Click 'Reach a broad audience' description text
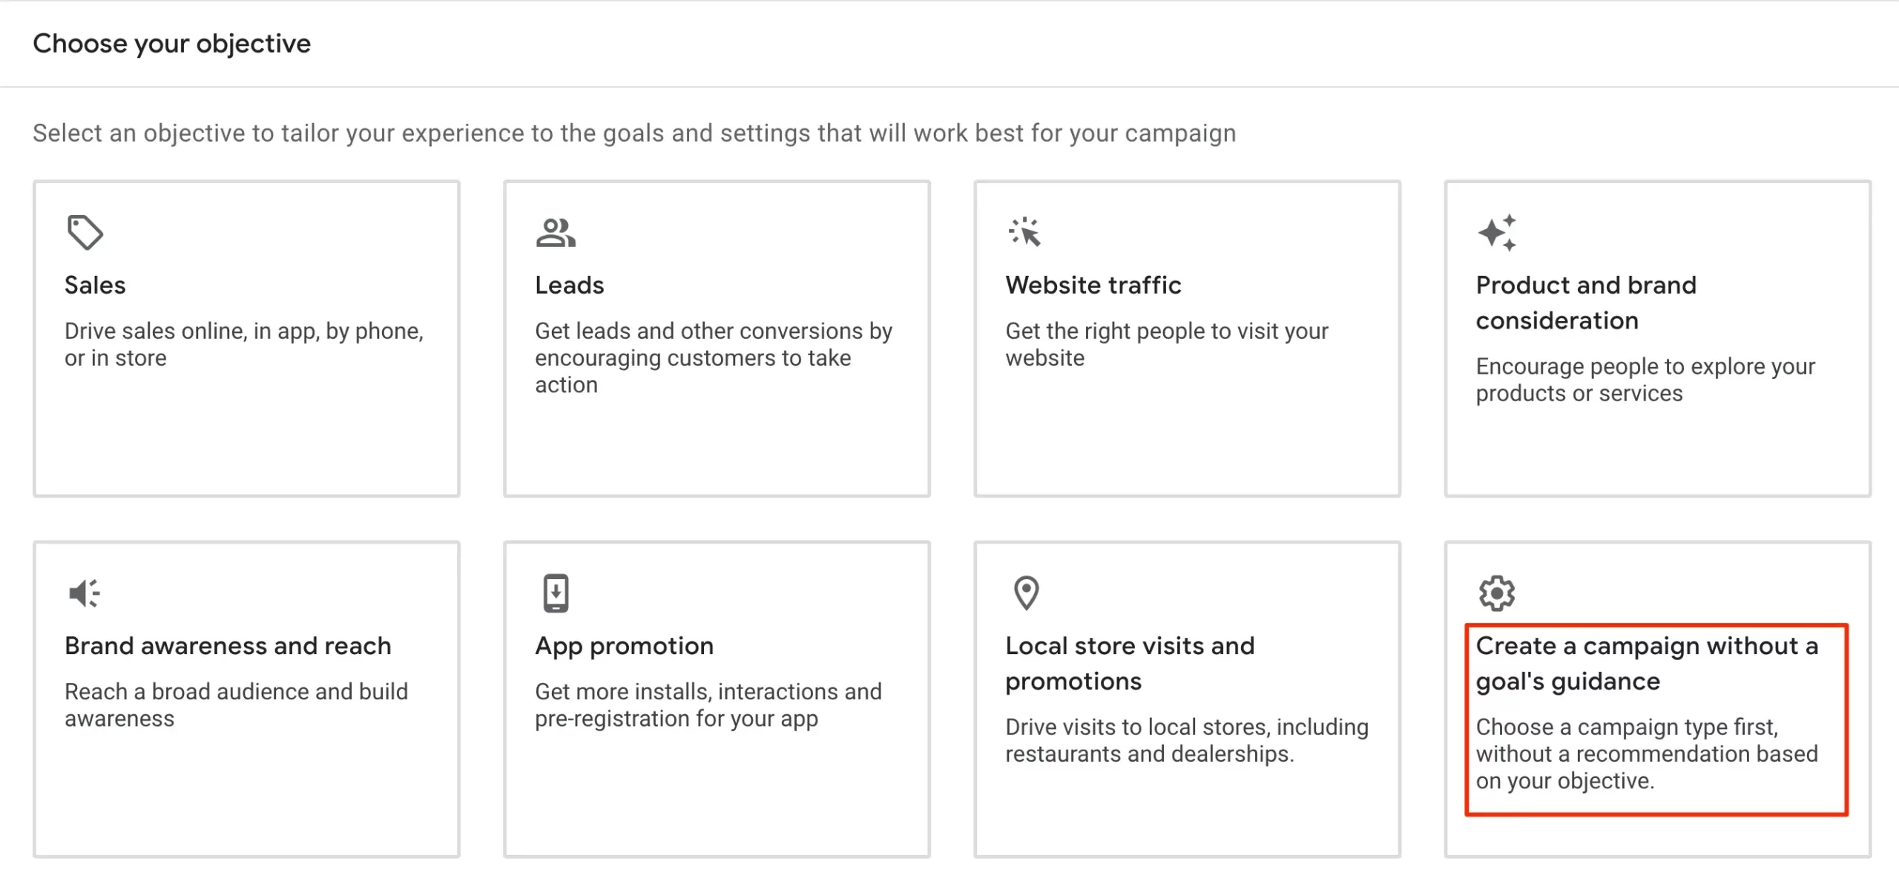 [x=236, y=705]
